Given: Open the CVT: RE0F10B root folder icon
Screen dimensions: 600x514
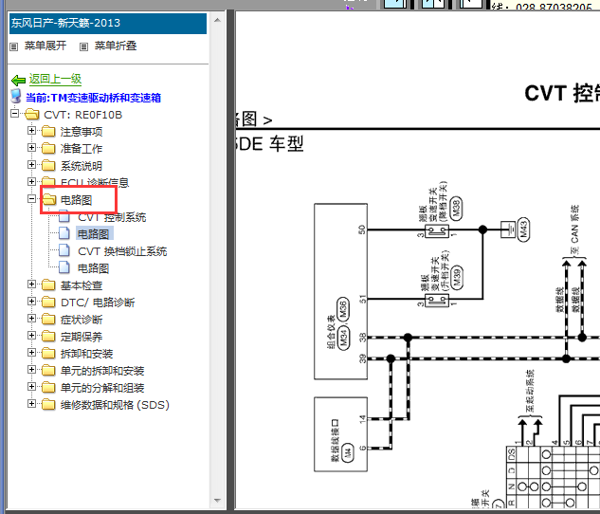Looking at the screenshot, I should pyautogui.click(x=32, y=115).
